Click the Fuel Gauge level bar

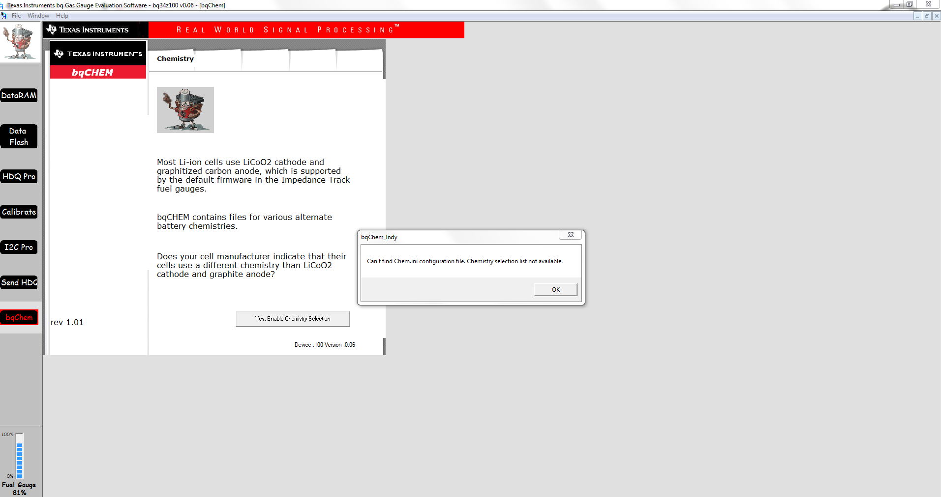pyautogui.click(x=20, y=456)
